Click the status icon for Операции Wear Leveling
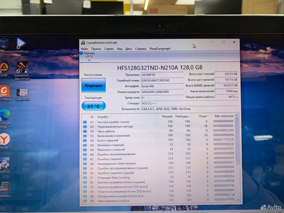This screenshot has width=284, height=213. [x=85, y=178]
